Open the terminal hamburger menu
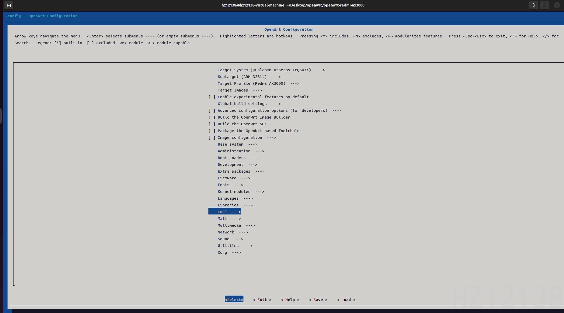This screenshot has width=564, height=313. (x=545, y=5)
